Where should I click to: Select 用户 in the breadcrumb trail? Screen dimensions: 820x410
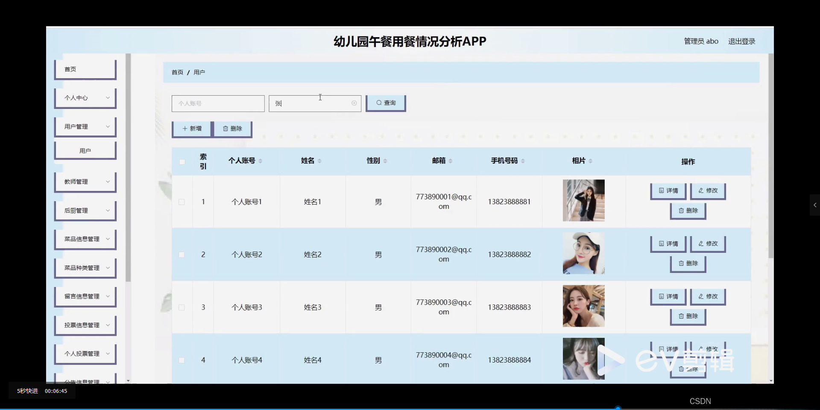(x=199, y=72)
